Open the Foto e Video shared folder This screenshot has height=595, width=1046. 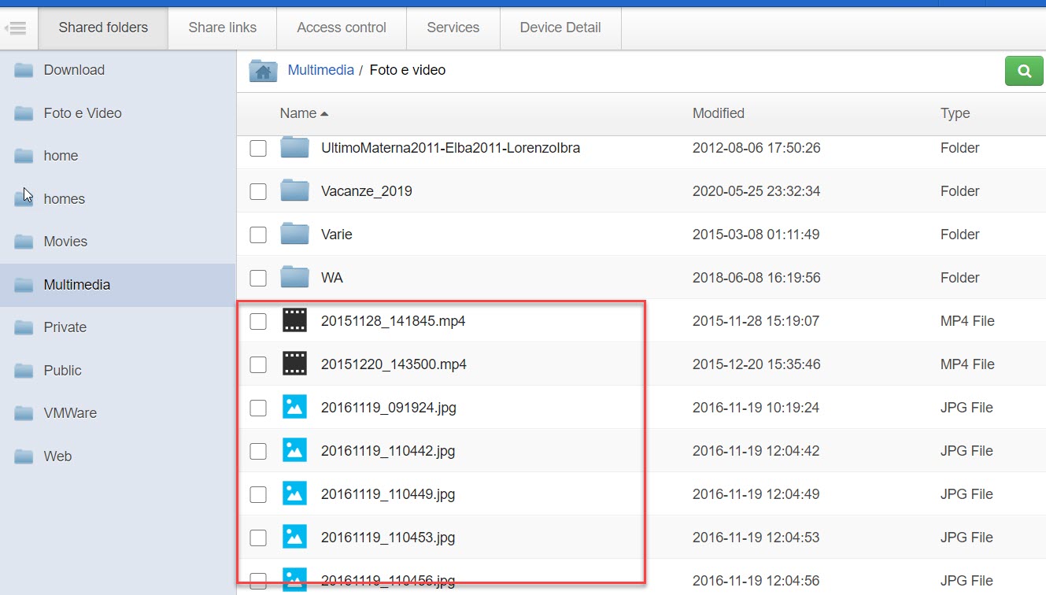coord(83,113)
